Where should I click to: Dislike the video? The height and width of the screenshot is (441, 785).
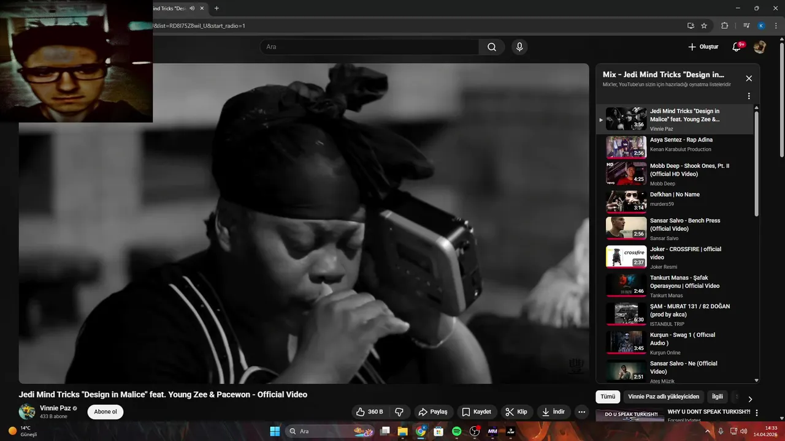click(x=399, y=412)
